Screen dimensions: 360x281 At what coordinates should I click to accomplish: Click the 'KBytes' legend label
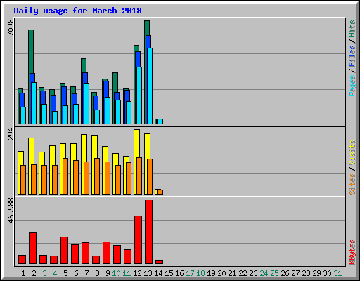coord(352,252)
